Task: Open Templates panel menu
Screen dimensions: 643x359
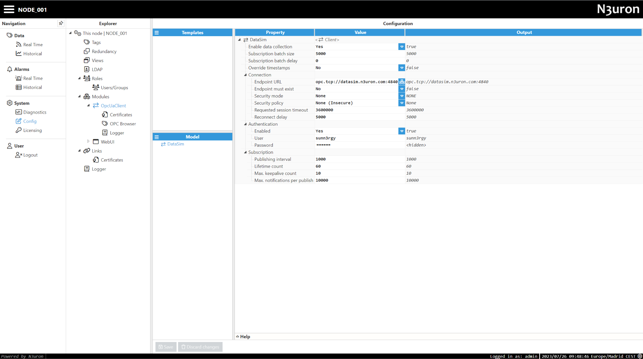Action: tap(157, 32)
